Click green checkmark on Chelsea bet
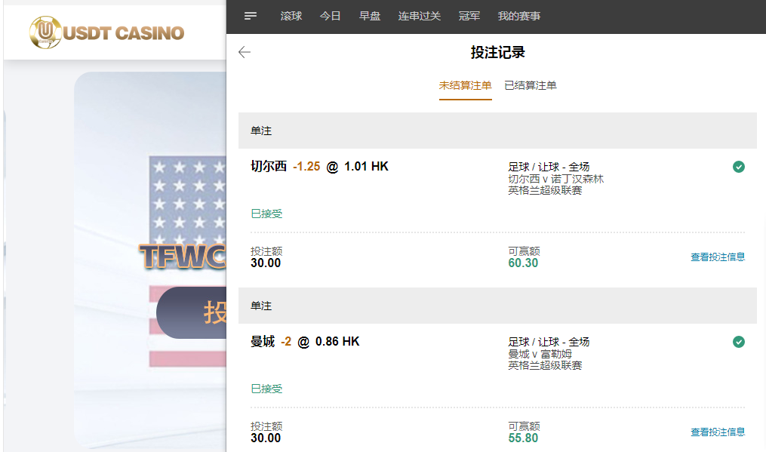Image resolution: width=766 pixels, height=452 pixels. (738, 167)
